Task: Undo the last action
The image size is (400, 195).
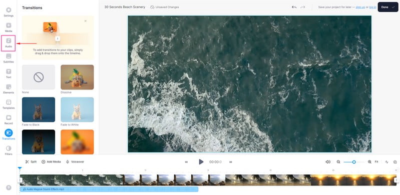Action: 294,7
